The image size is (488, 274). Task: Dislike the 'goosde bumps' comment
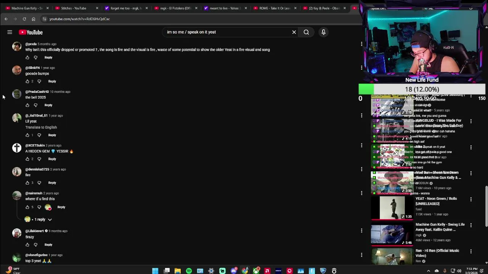39,81
